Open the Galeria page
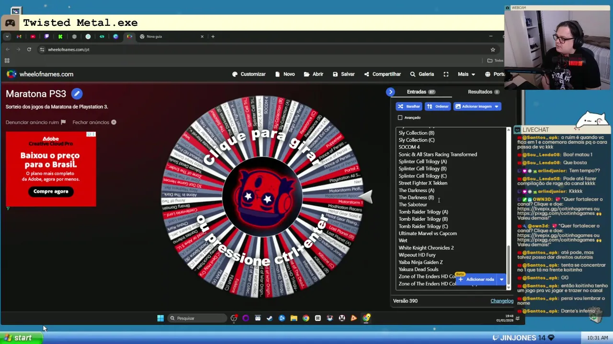613x344 pixels. click(x=422, y=74)
